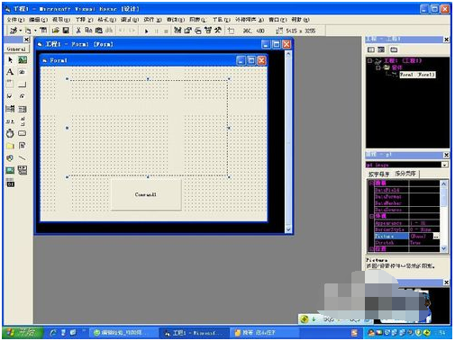Click the Windows Start button
The height and width of the screenshot is (341, 455).
(23, 332)
